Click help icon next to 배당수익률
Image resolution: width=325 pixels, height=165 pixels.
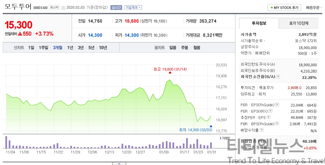pos(262,130)
